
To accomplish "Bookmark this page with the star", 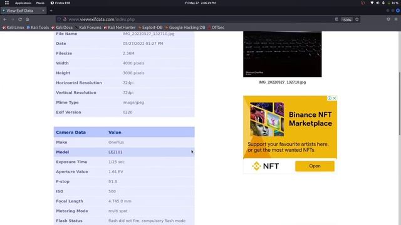I will (x=357, y=19).
